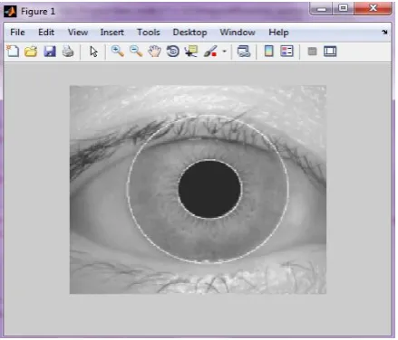Click the dark pupil in eye image
This screenshot has height=340, width=398.
click(x=209, y=189)
